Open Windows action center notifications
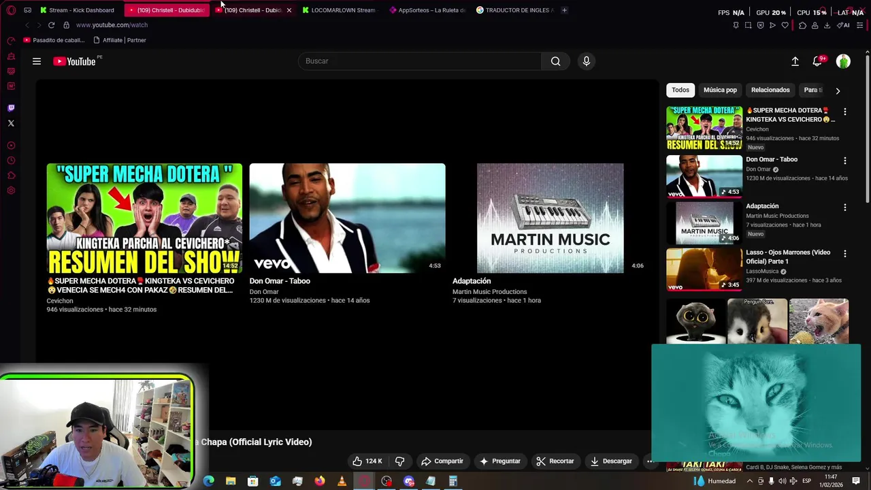The width and height of the screenshot is (871, 490). 856,481
